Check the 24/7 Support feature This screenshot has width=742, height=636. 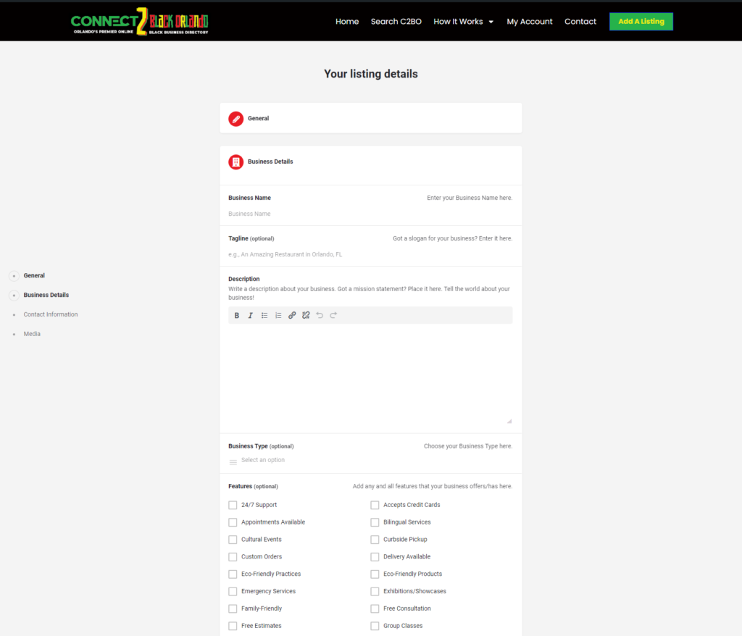(233, 505)
